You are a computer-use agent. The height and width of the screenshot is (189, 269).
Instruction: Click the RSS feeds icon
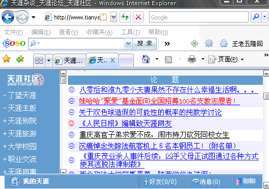click(168, 60)
